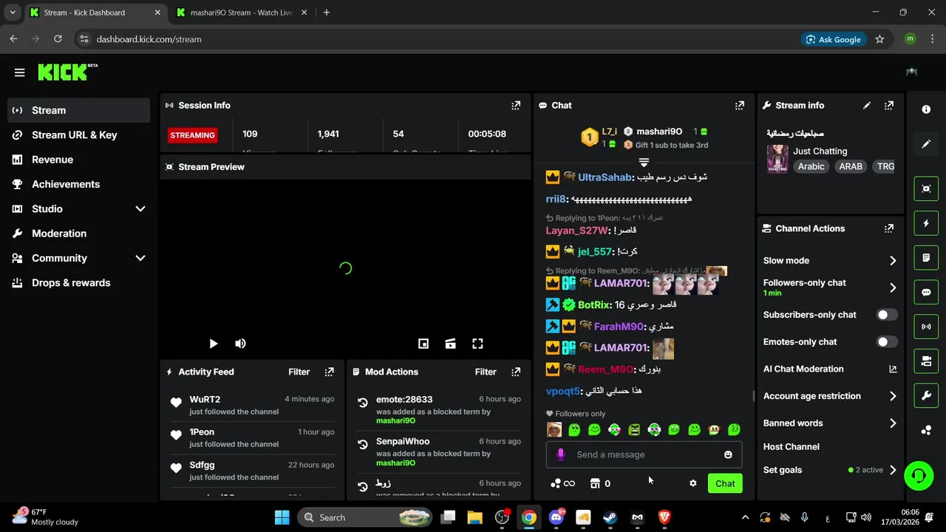Pop out the Stream info panel

click(x=889, y=106)
